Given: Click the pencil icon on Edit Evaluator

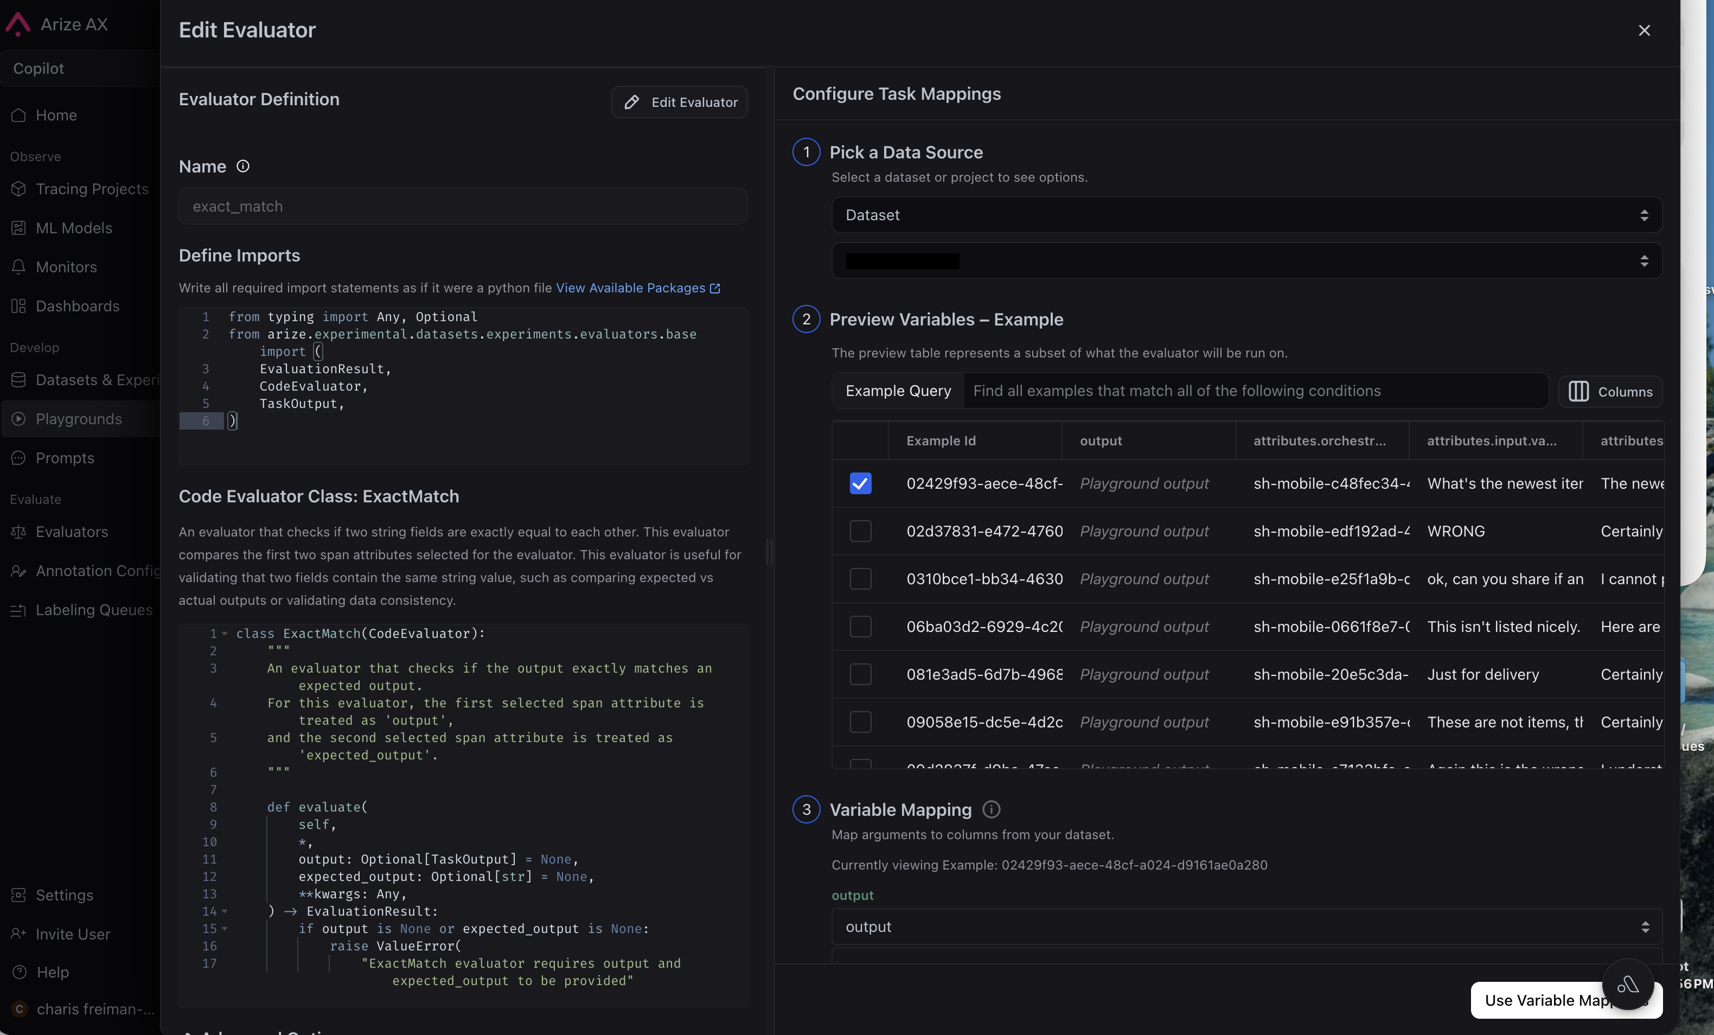Looking at the screenshot, I should (x=631, y=102).
